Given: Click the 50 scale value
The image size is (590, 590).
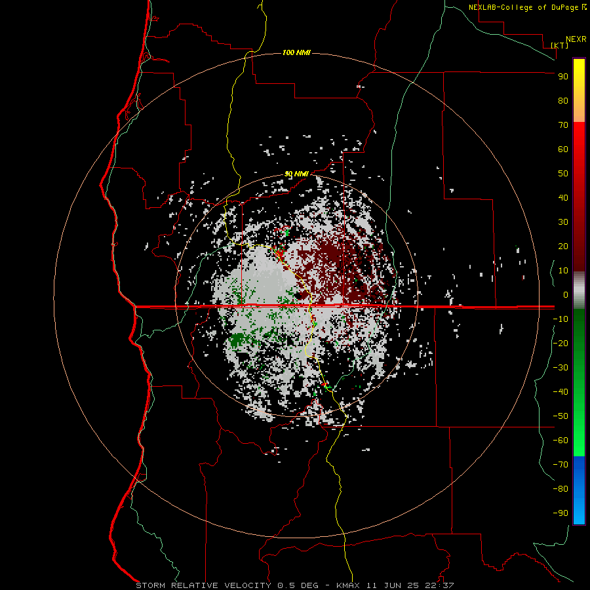Looking at the screenshot, I should 563,174.
